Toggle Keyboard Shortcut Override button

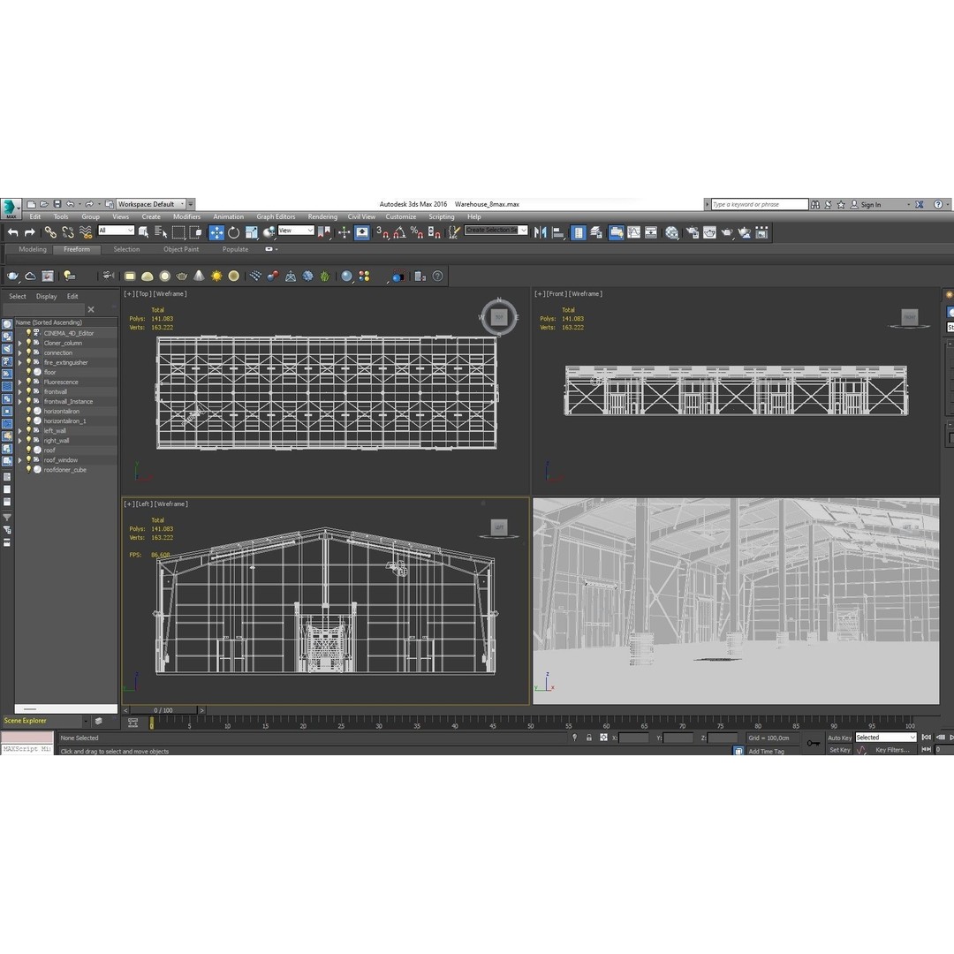(361, 232)
